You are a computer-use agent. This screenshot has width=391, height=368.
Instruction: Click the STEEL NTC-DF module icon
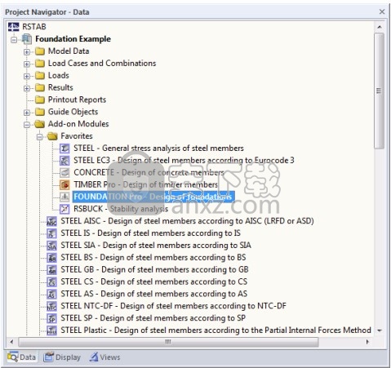tap(51, 306)
